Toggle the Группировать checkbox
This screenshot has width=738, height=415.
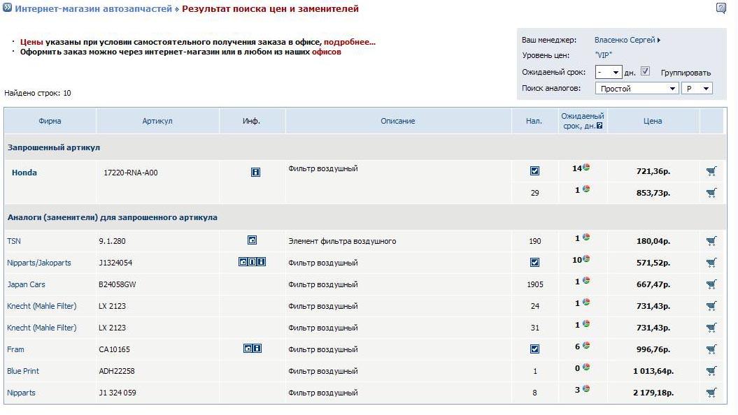click(645, 71)
